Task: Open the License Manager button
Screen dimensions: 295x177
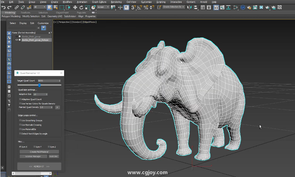Action: 33,156
